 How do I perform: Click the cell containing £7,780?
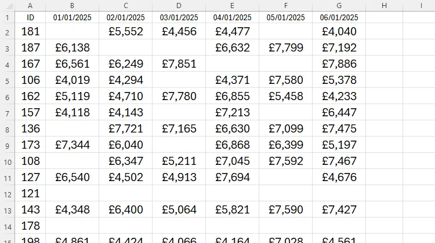[179, 96]
